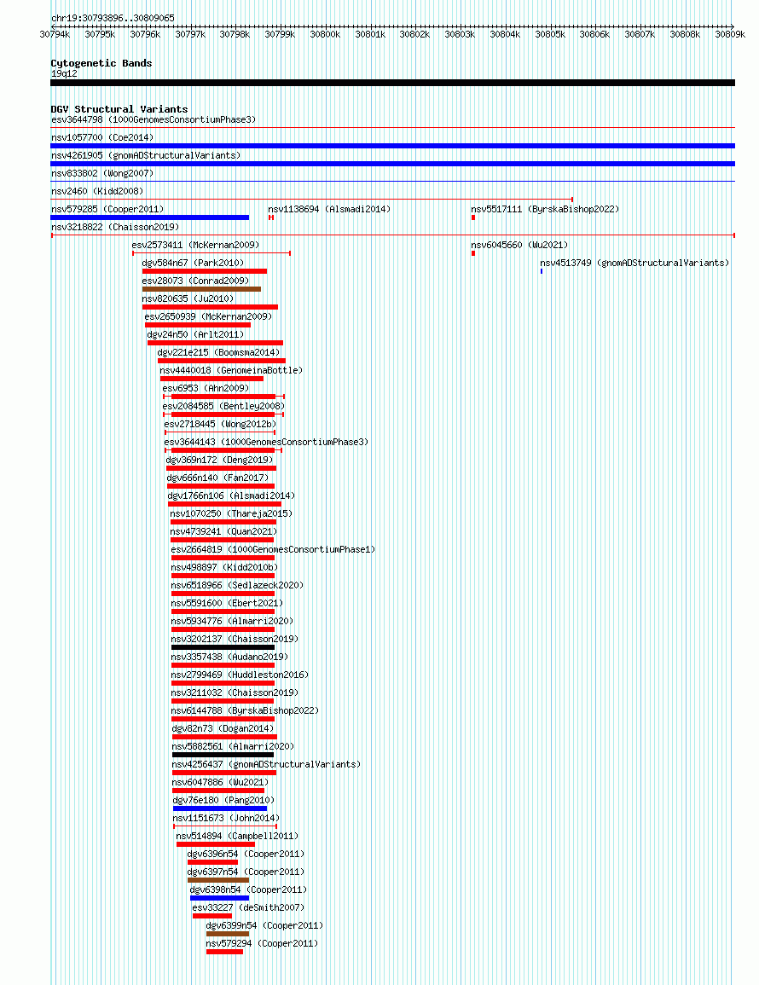Open variant nsv5591600 (Ebert2021)
The image size is (759, 985).
point(227,603)
